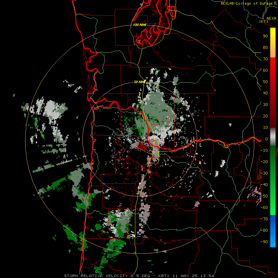Click the STORM RELATIVE VELOCITY caption text

[x=96, y=276]
